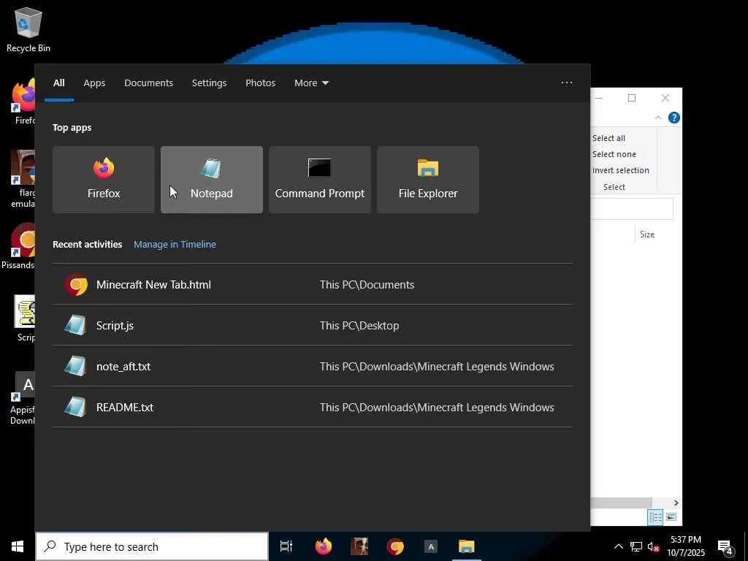Image resolution: width=748 pixels, height=561 pixels.
Task: Switch to the Settings search tab
Action: point(210,83)
